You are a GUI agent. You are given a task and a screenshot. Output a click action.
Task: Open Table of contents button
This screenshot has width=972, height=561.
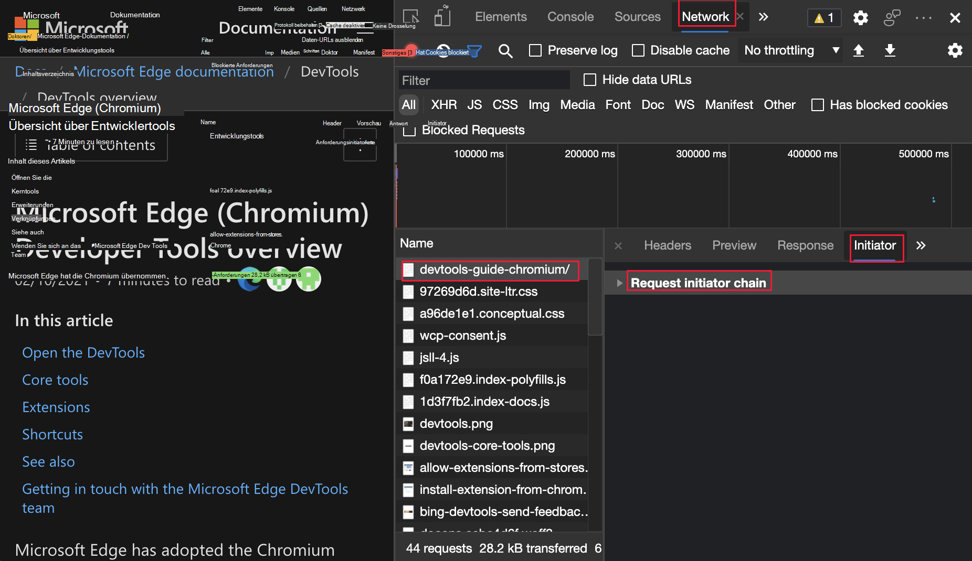click(x=91, y=145)
